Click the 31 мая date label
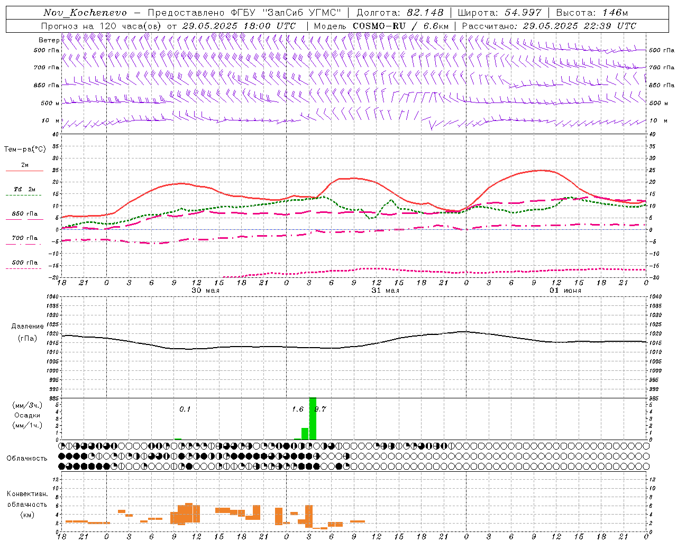 [386, 291]
